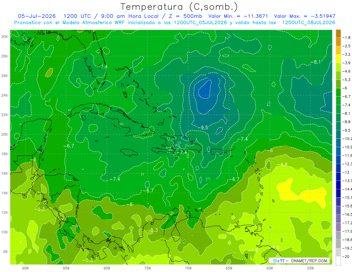Screen dimensions: 352x272
Task: Click the legend value "-8.8"
Action: [x=346, y=122]
